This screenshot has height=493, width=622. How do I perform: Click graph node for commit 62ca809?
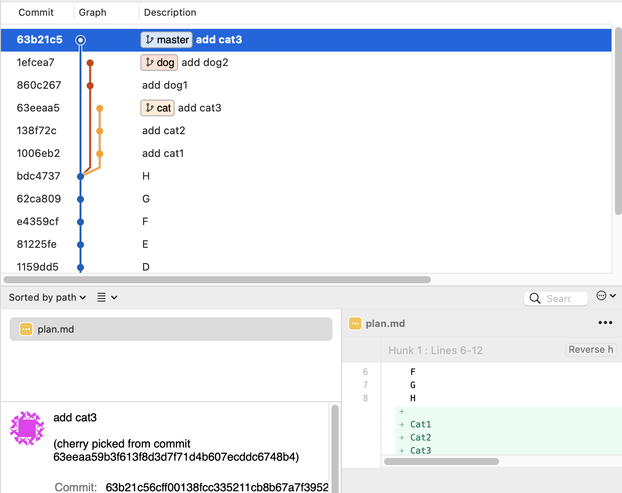80,199
